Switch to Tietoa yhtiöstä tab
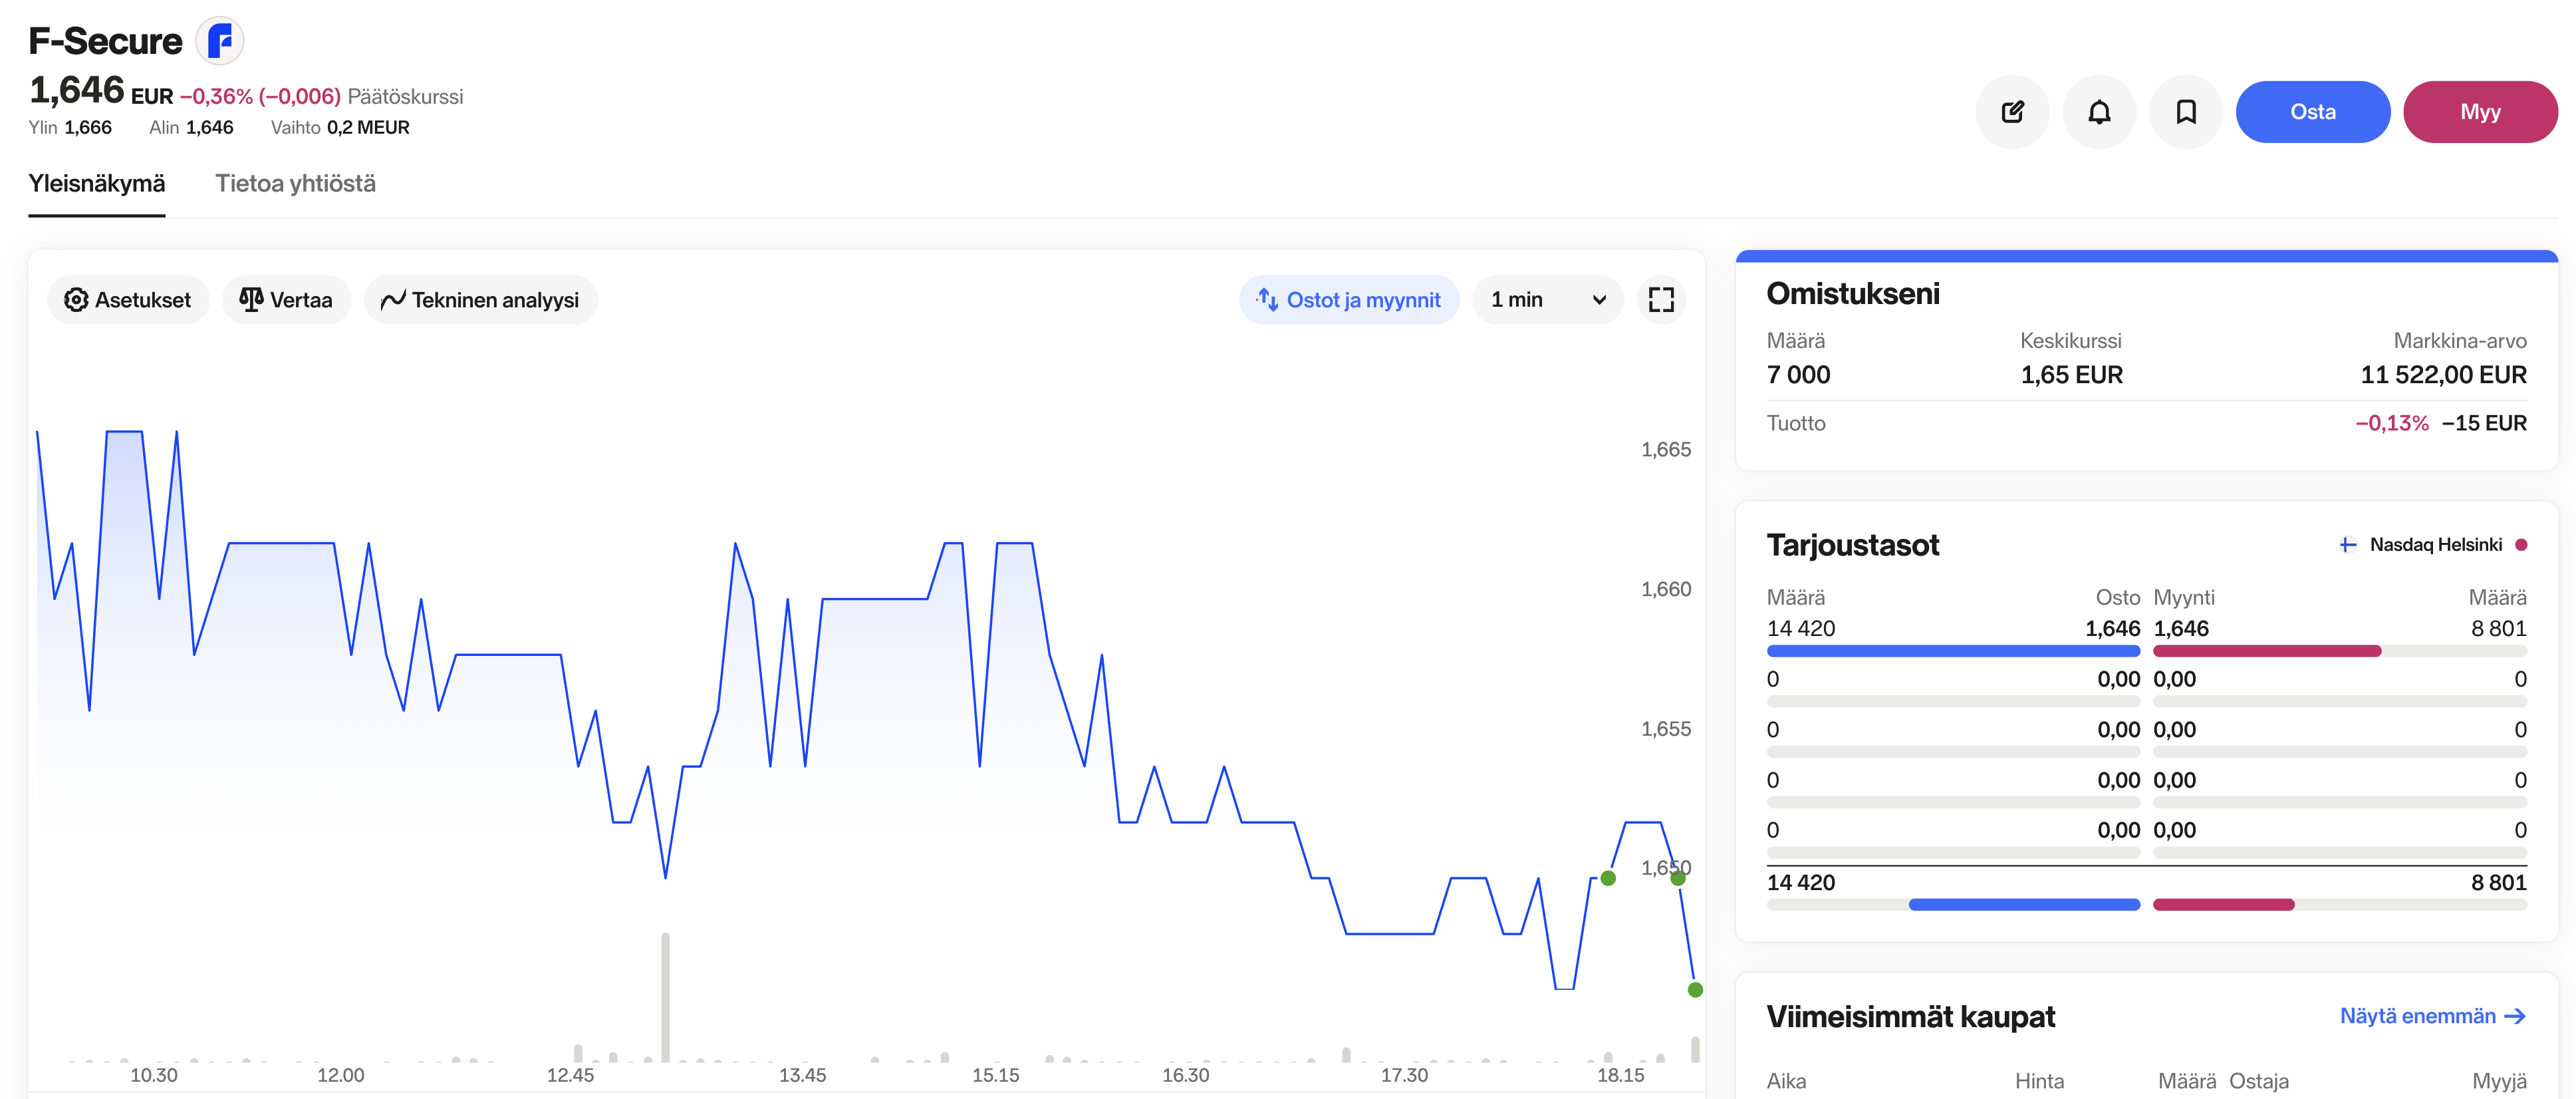2576x1099 pixels. pos(296,184)
